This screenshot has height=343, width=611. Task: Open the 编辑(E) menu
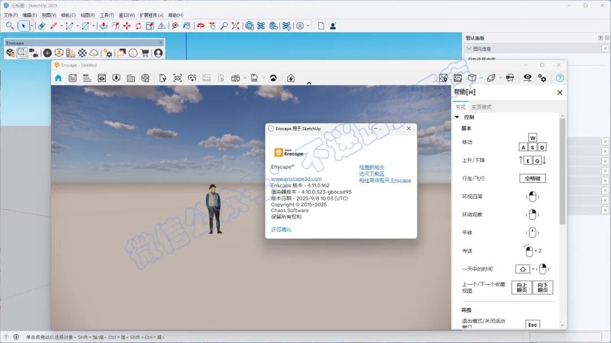coord(29,15)
